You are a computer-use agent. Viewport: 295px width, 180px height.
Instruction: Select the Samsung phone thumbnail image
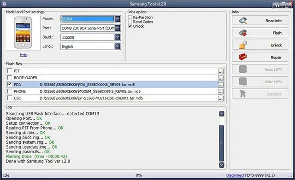coord(23,33)
